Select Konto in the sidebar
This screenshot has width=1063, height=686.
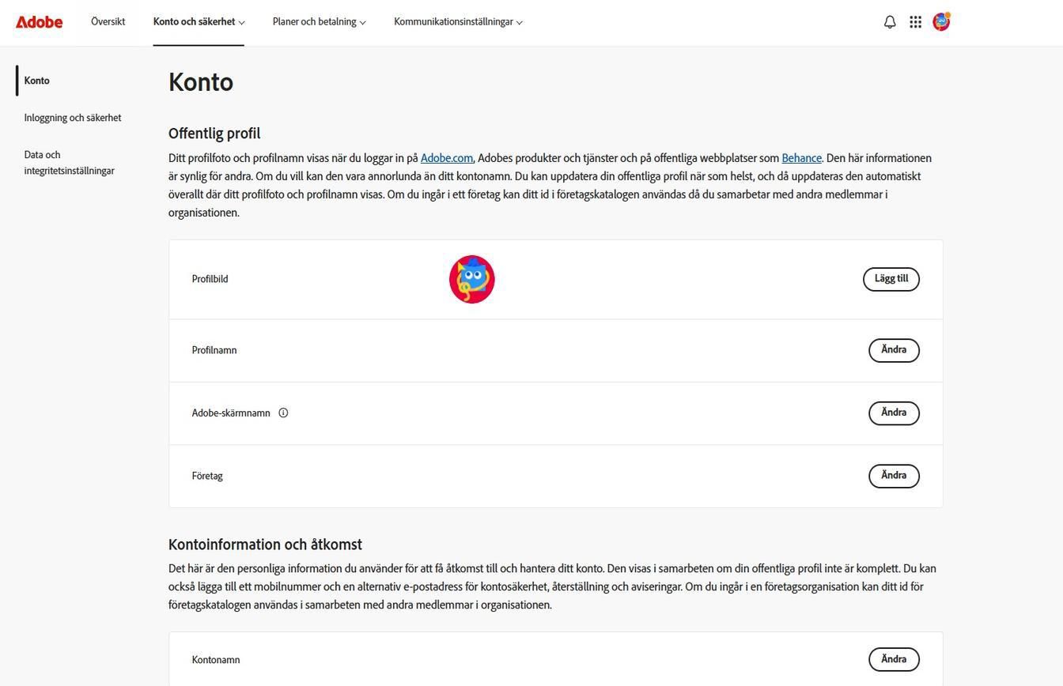pos(36,81)
